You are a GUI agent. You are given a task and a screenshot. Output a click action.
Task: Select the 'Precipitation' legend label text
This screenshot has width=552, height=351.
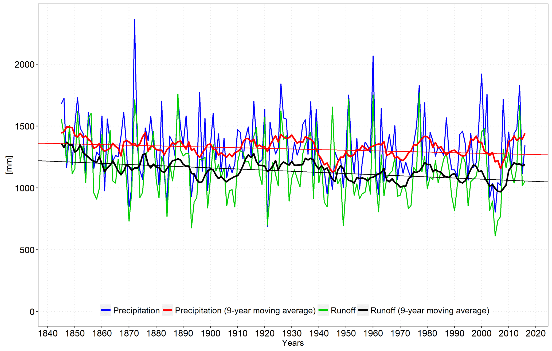136,310
